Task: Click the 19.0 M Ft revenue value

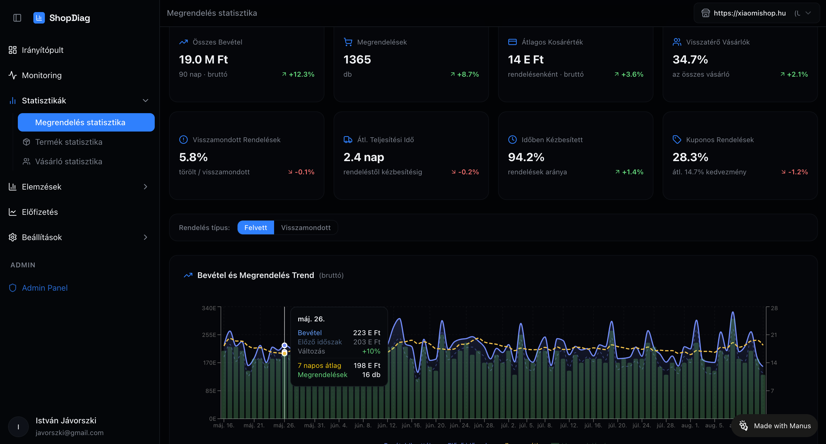Action: click(x=203, y=59)
